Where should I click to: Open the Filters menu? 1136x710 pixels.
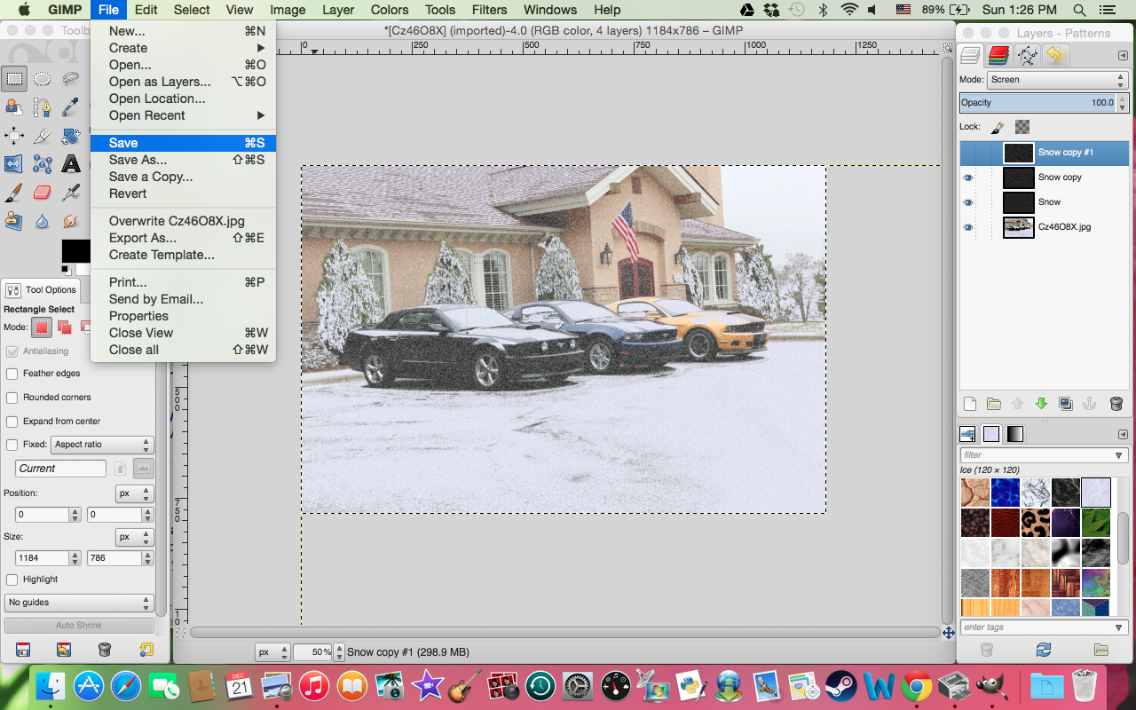tap(489, 10)
